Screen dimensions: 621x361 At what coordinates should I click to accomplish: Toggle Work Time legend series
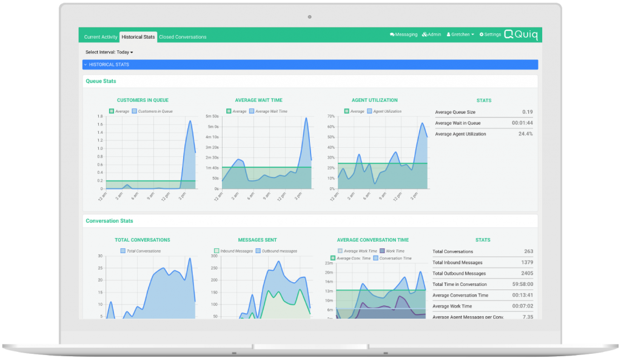392,251
